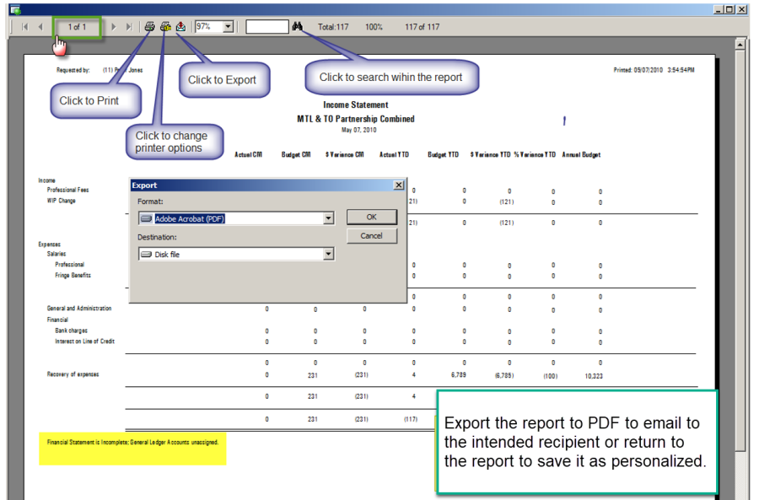Viewport: 759px width, 500px height.
Task: Jump to the last report page
Action: (129, 27)
